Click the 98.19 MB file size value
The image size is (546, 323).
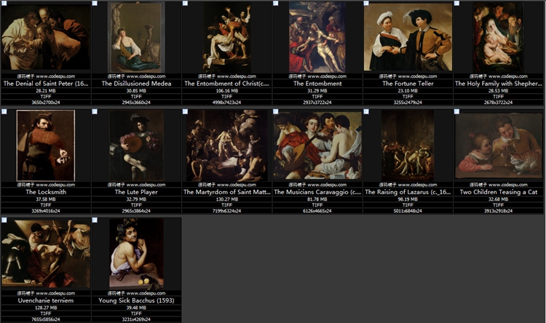pos(408,199)
